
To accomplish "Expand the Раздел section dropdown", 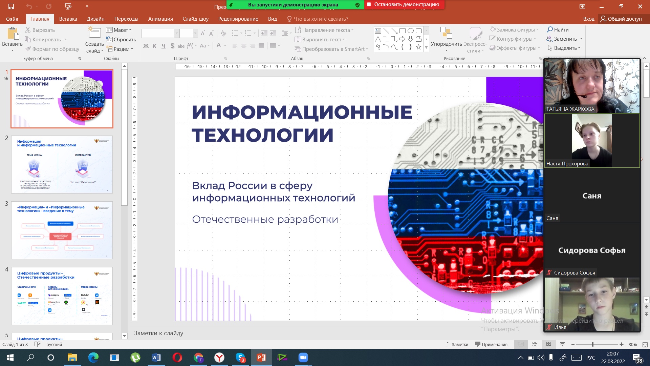I will pos(120,49).
